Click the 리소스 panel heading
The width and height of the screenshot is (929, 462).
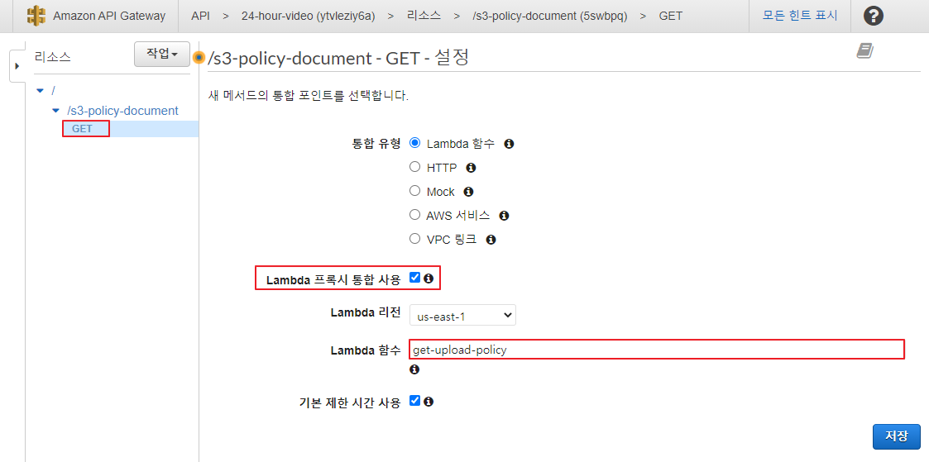pos(53,57)
